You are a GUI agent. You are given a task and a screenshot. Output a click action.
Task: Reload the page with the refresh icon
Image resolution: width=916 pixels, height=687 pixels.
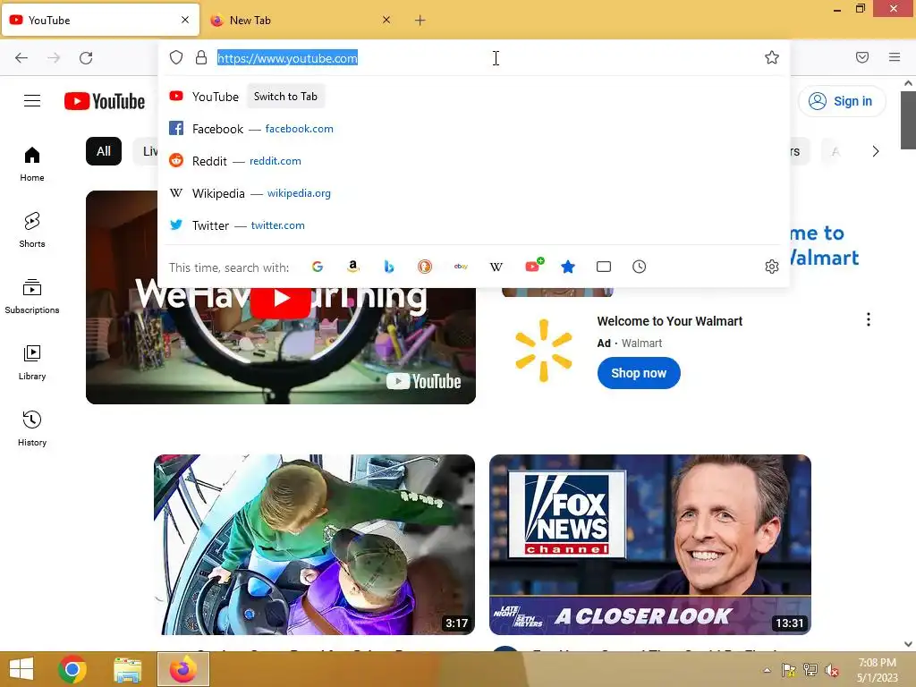tap(86, 58)
